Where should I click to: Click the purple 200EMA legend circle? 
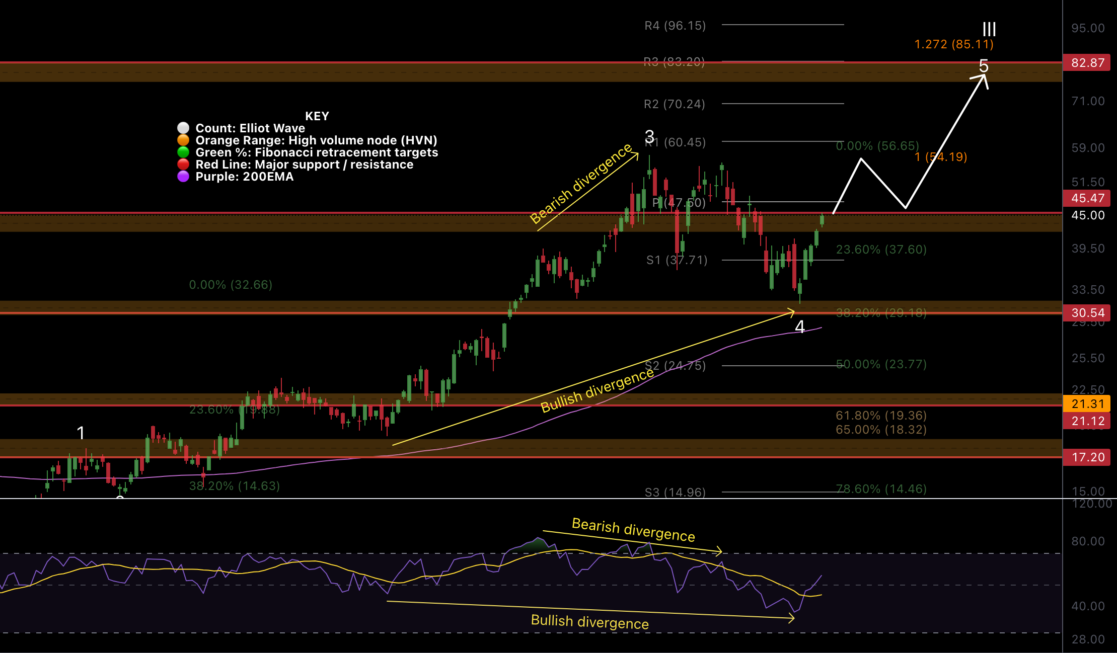pyautogui.click(x=183, y=176)
